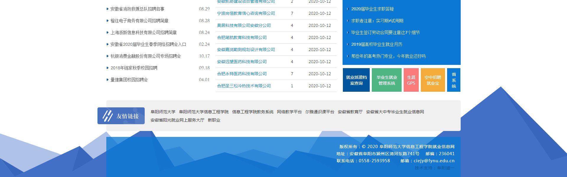The height and width of the screenshot is (177, 567).
Task: Open 毕业生就业管理系统 green tile
Action: point(387,80)
